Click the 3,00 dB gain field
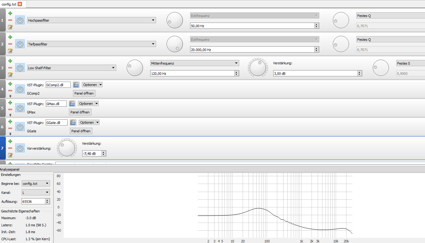The image size is (425, 243). coord(317,73)
